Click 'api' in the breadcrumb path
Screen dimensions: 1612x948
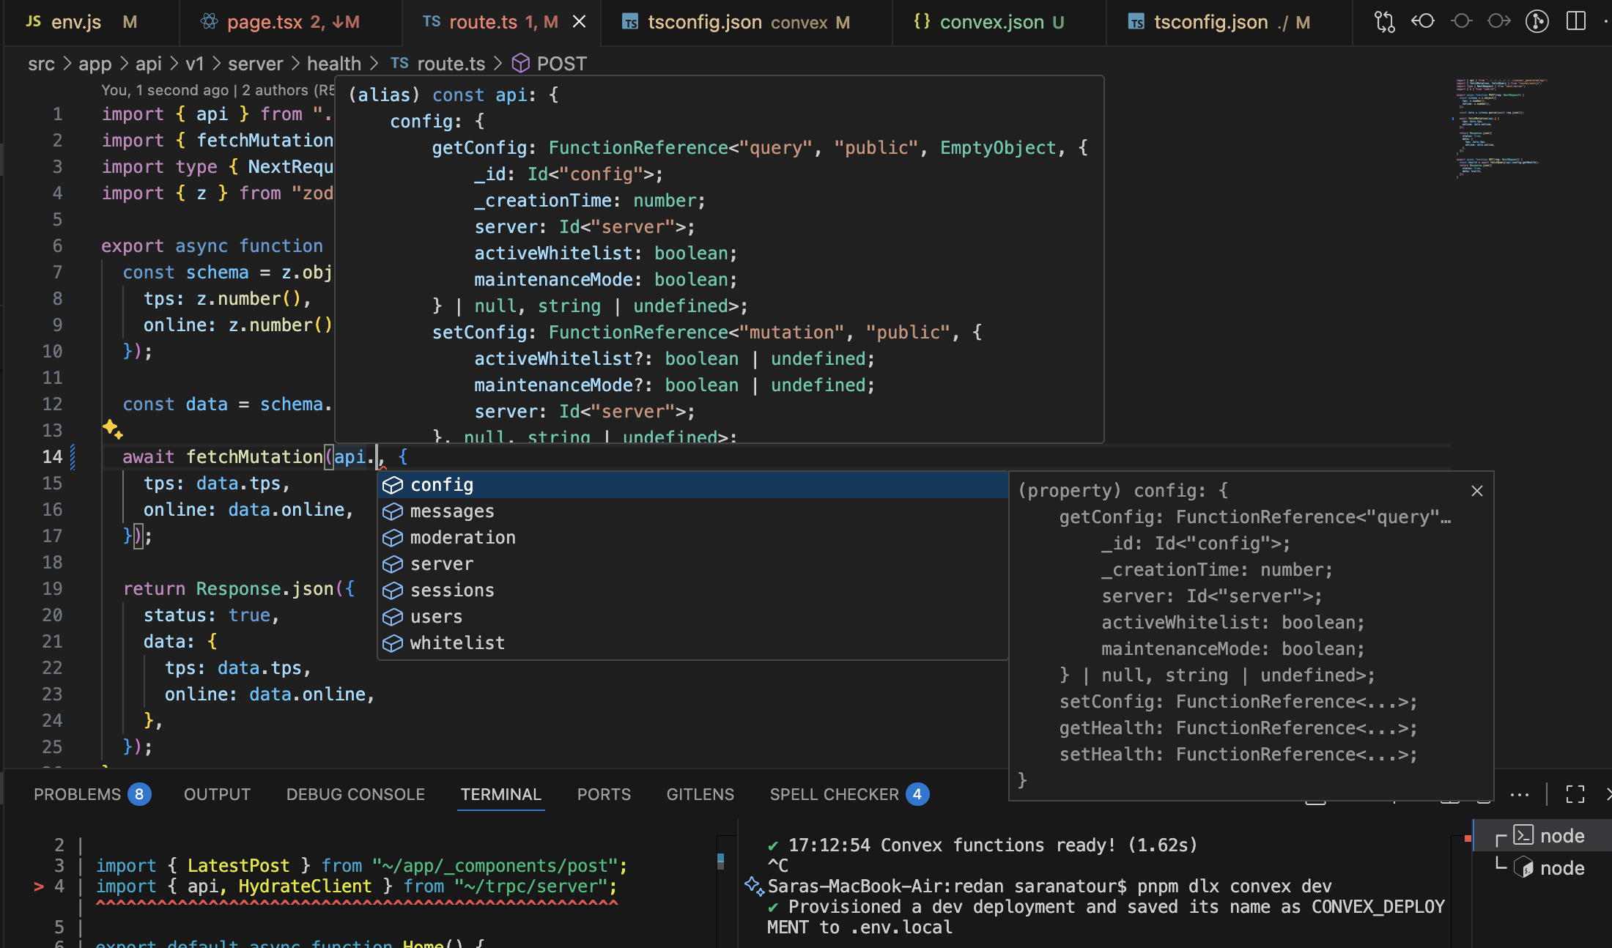point(149,64)
